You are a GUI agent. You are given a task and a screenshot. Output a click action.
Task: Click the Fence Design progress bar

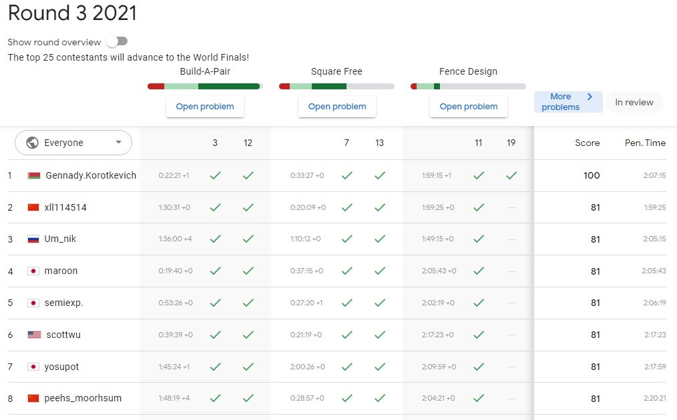(x=468, y=85)
